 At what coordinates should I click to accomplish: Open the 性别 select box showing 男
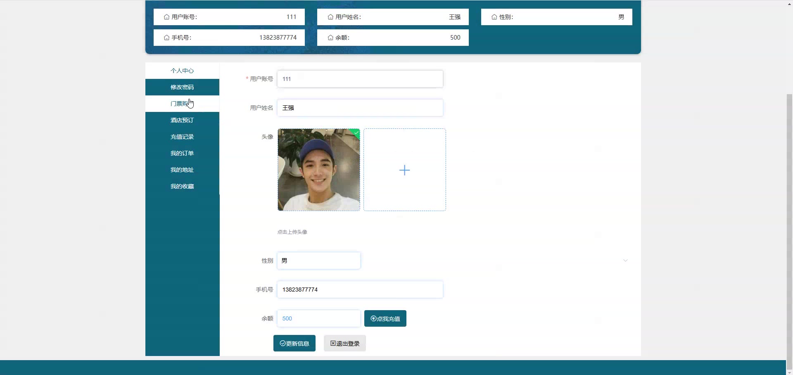pos(318,261)
